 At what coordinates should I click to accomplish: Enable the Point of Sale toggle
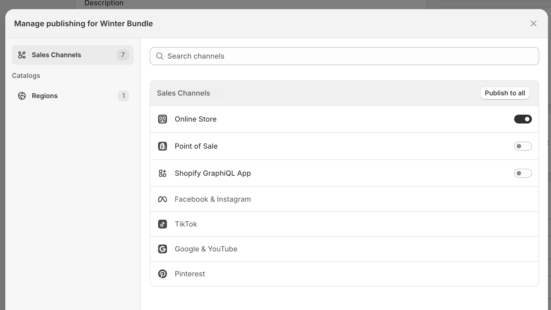coord(523,146)
